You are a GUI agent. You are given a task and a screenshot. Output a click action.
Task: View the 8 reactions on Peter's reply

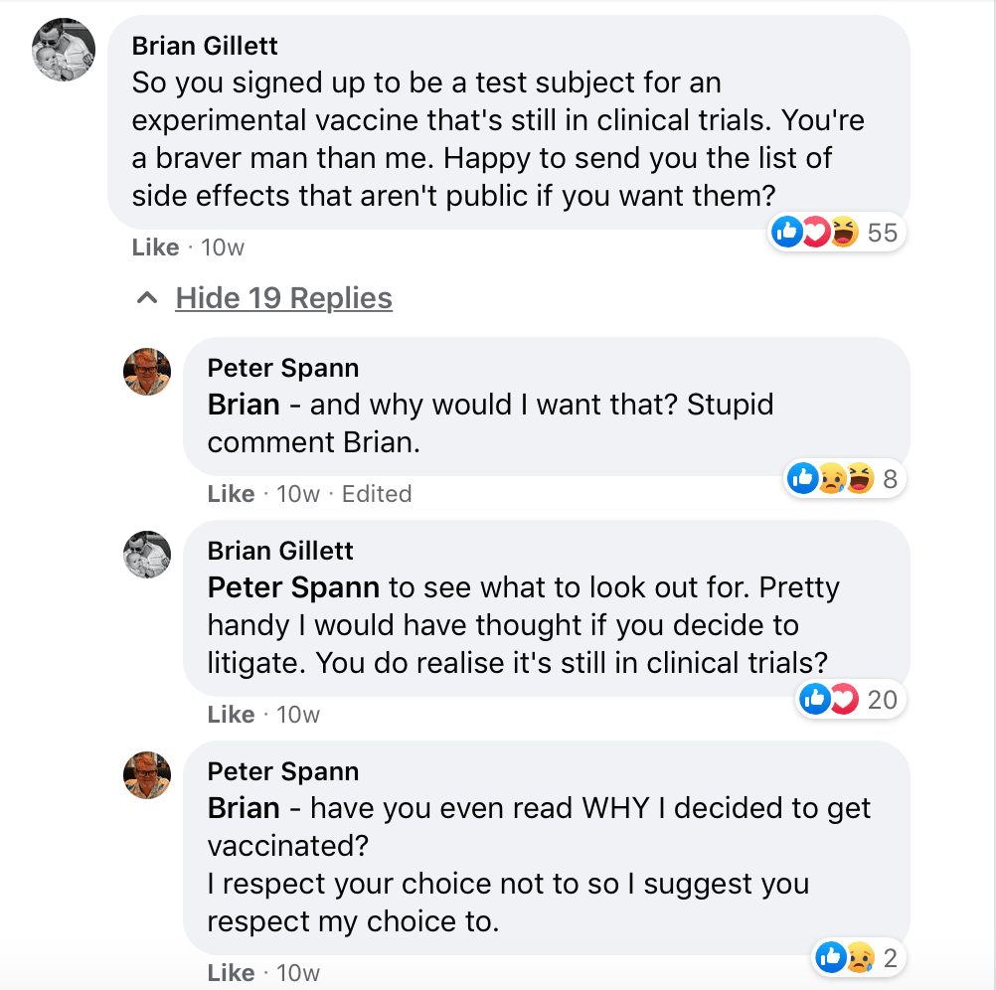[844, 480]
